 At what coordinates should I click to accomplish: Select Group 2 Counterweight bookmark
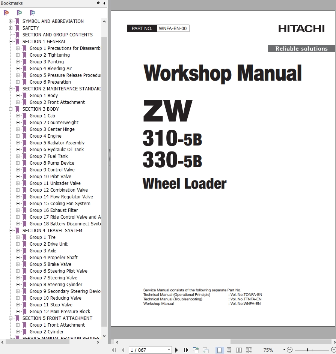[x=54, y=123]
